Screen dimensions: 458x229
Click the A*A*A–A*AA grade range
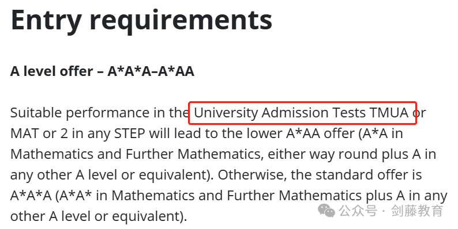coord(151,71)
